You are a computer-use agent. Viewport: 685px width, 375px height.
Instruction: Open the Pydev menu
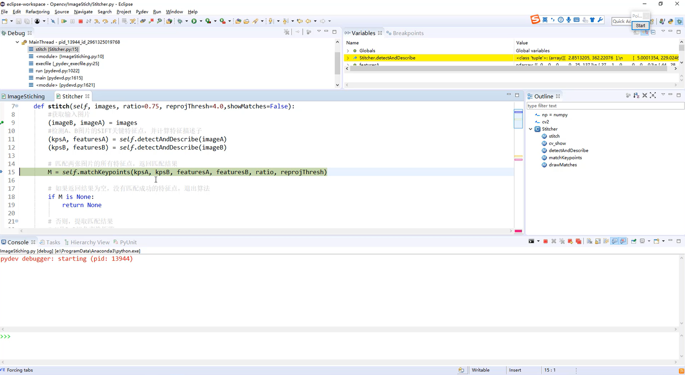point(142,12)
